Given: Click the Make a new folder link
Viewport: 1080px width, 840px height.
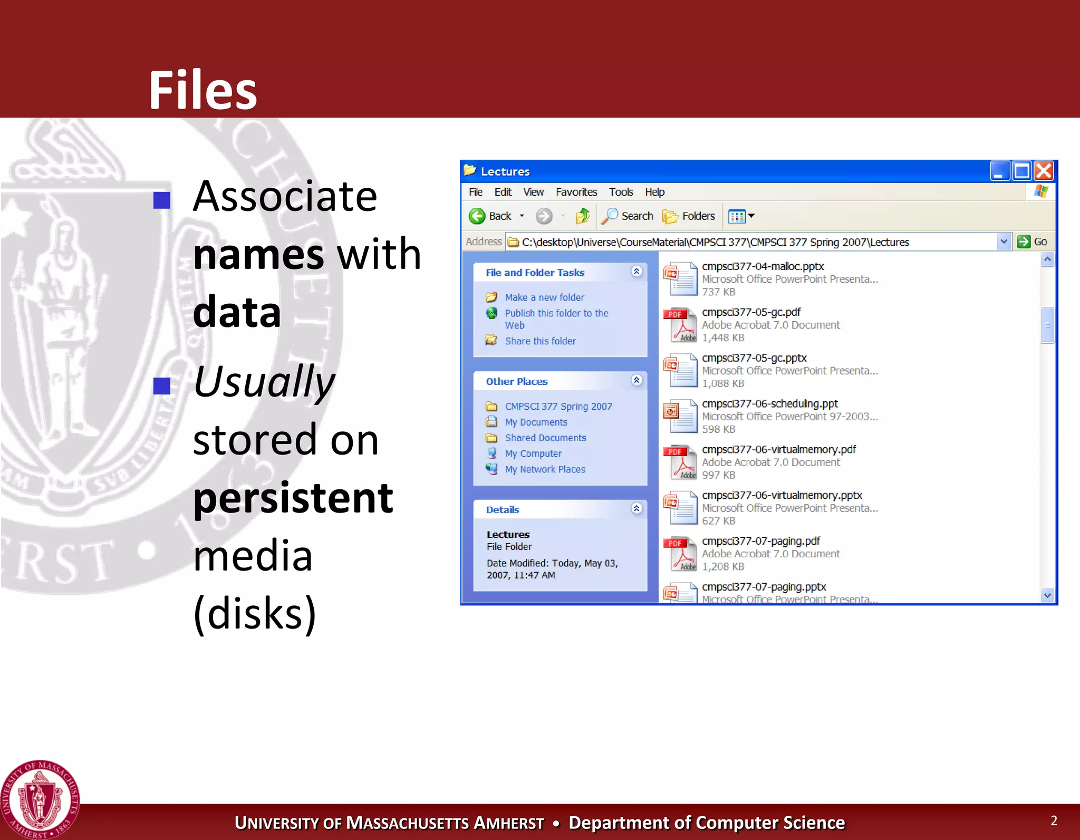Looking at the screenshot, I should 544,297.
